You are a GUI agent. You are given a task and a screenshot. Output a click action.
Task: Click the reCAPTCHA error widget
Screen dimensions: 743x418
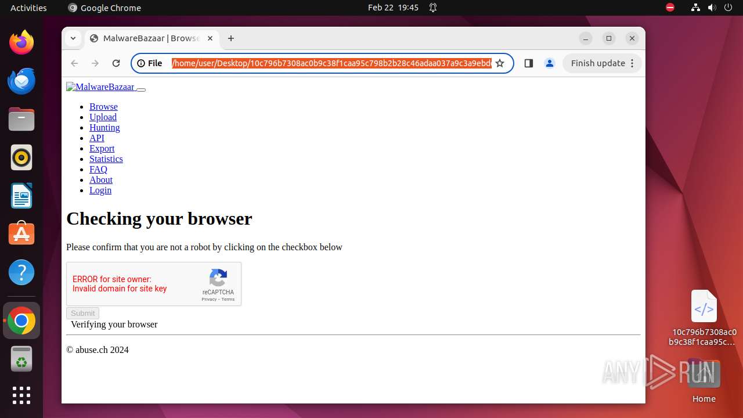tap(154, 284)
